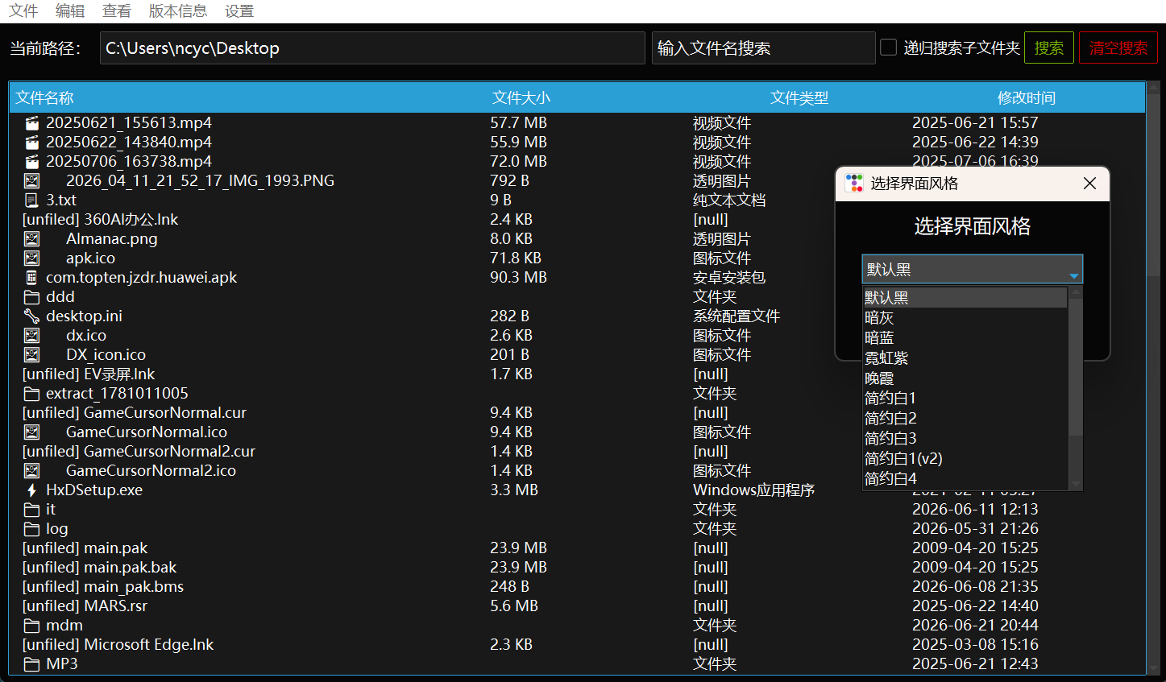This screenshot has height=682, width=1166.
Task: Click the green 搜索 button
Action: 1049,48
